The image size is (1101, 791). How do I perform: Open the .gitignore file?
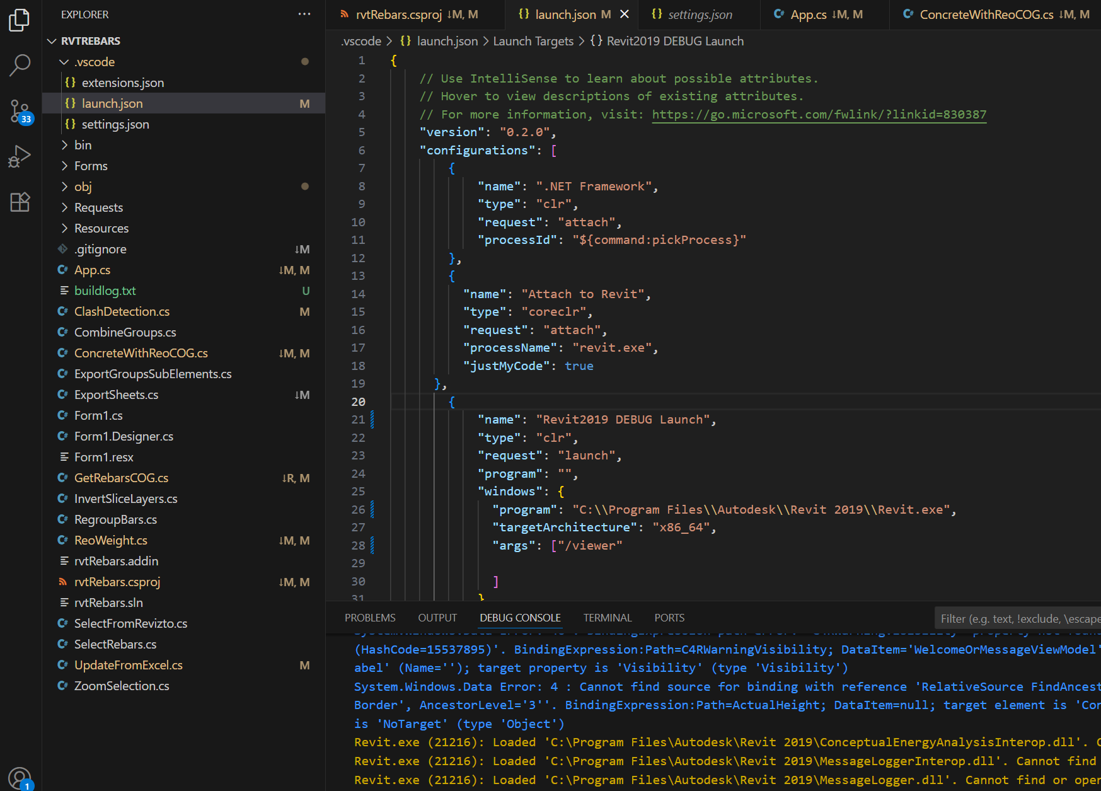point(183,249)
